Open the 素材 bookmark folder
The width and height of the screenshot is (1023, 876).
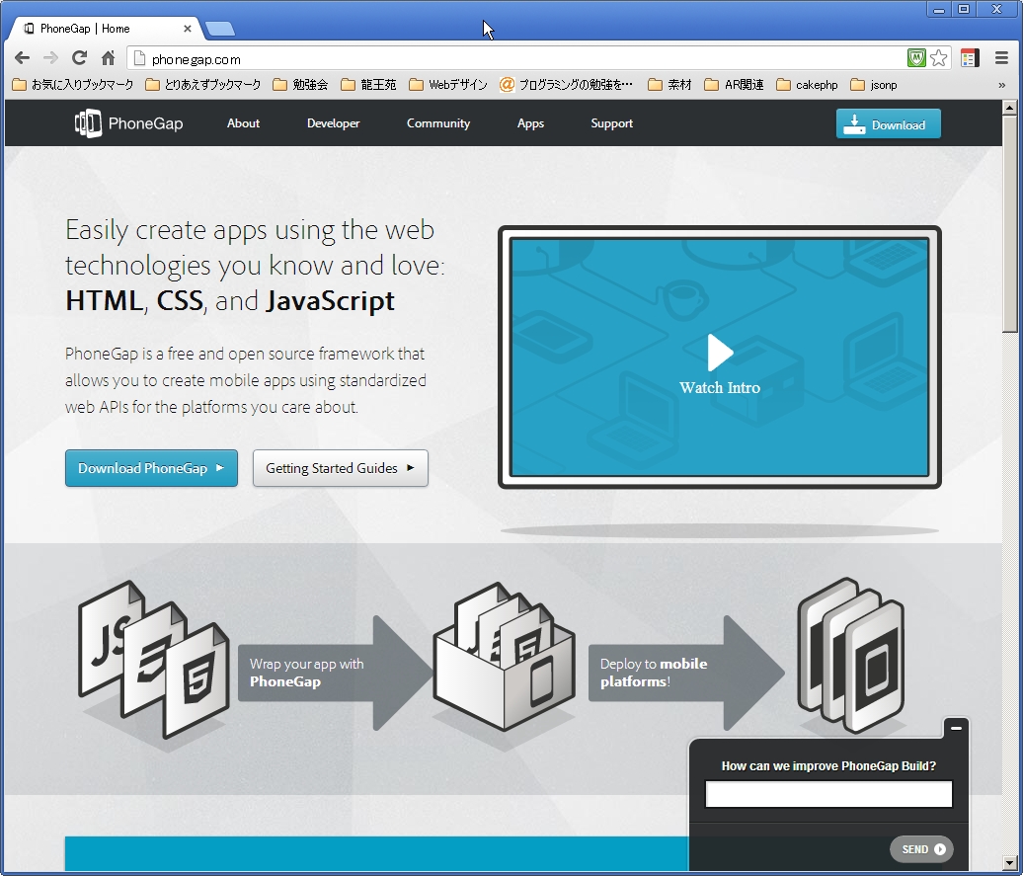click(670, 85)
